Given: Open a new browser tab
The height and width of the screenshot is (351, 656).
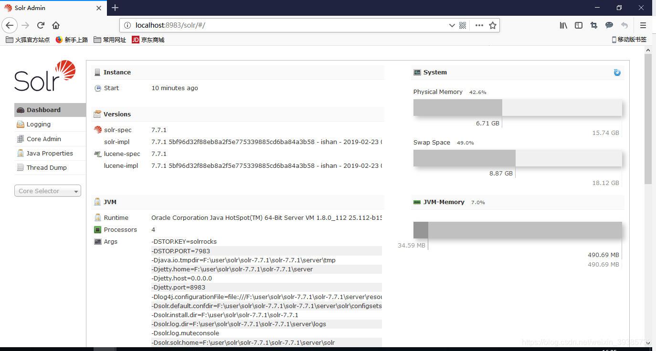Looking at the screenshot, I should click(115, 8).
